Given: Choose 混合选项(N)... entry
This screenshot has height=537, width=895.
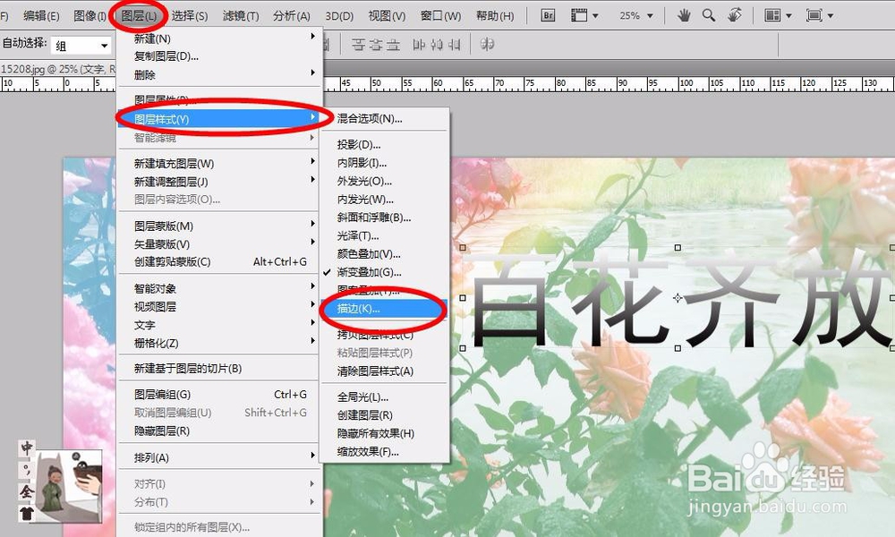Looking at the screenshot, I should 370,119.
